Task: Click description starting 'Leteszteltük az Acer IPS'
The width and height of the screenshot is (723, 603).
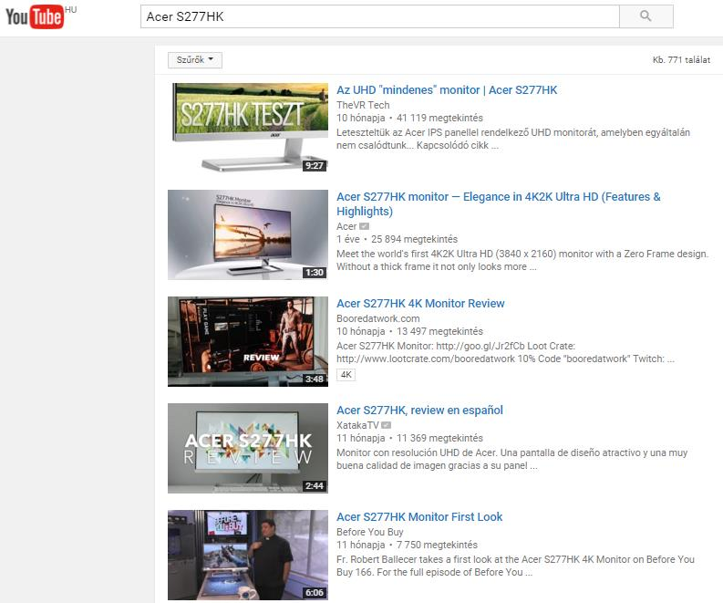Action: [x=513, y=139]
